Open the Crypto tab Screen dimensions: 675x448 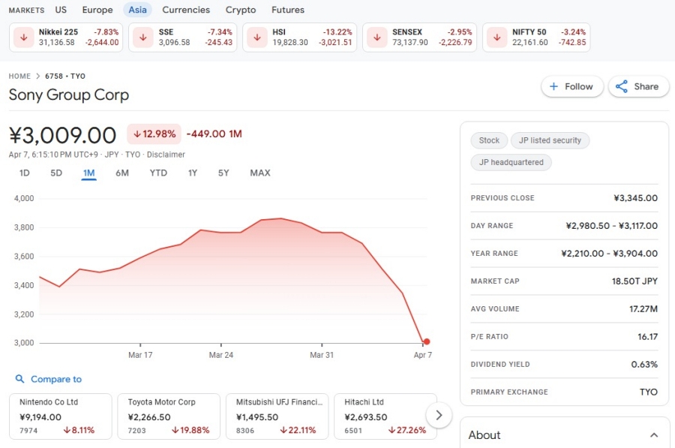click(241, 10)
